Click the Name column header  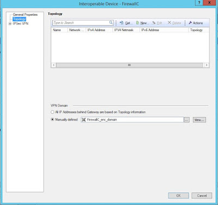pos(59,30)
